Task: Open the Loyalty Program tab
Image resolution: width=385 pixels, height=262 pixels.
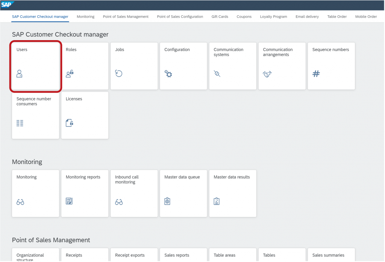Action: pos(274,17)
